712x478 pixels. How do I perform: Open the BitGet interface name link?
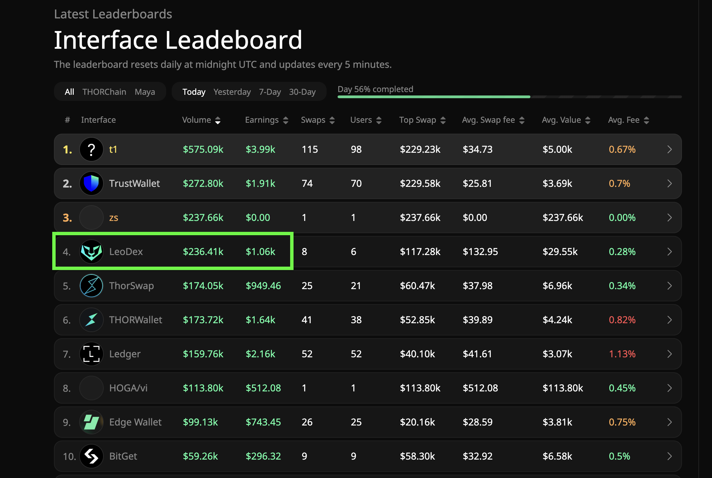tap(123, 456)
